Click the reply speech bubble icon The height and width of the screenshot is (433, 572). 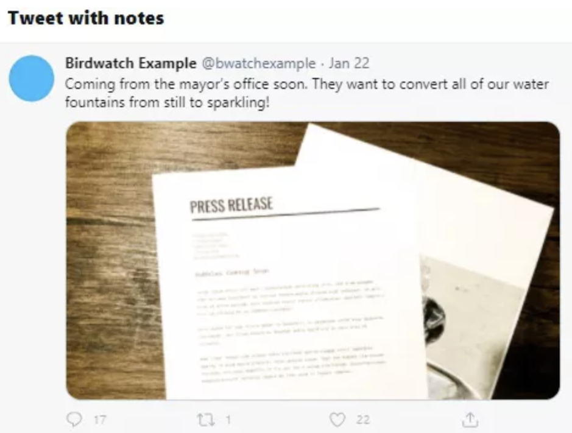(74, 420)
